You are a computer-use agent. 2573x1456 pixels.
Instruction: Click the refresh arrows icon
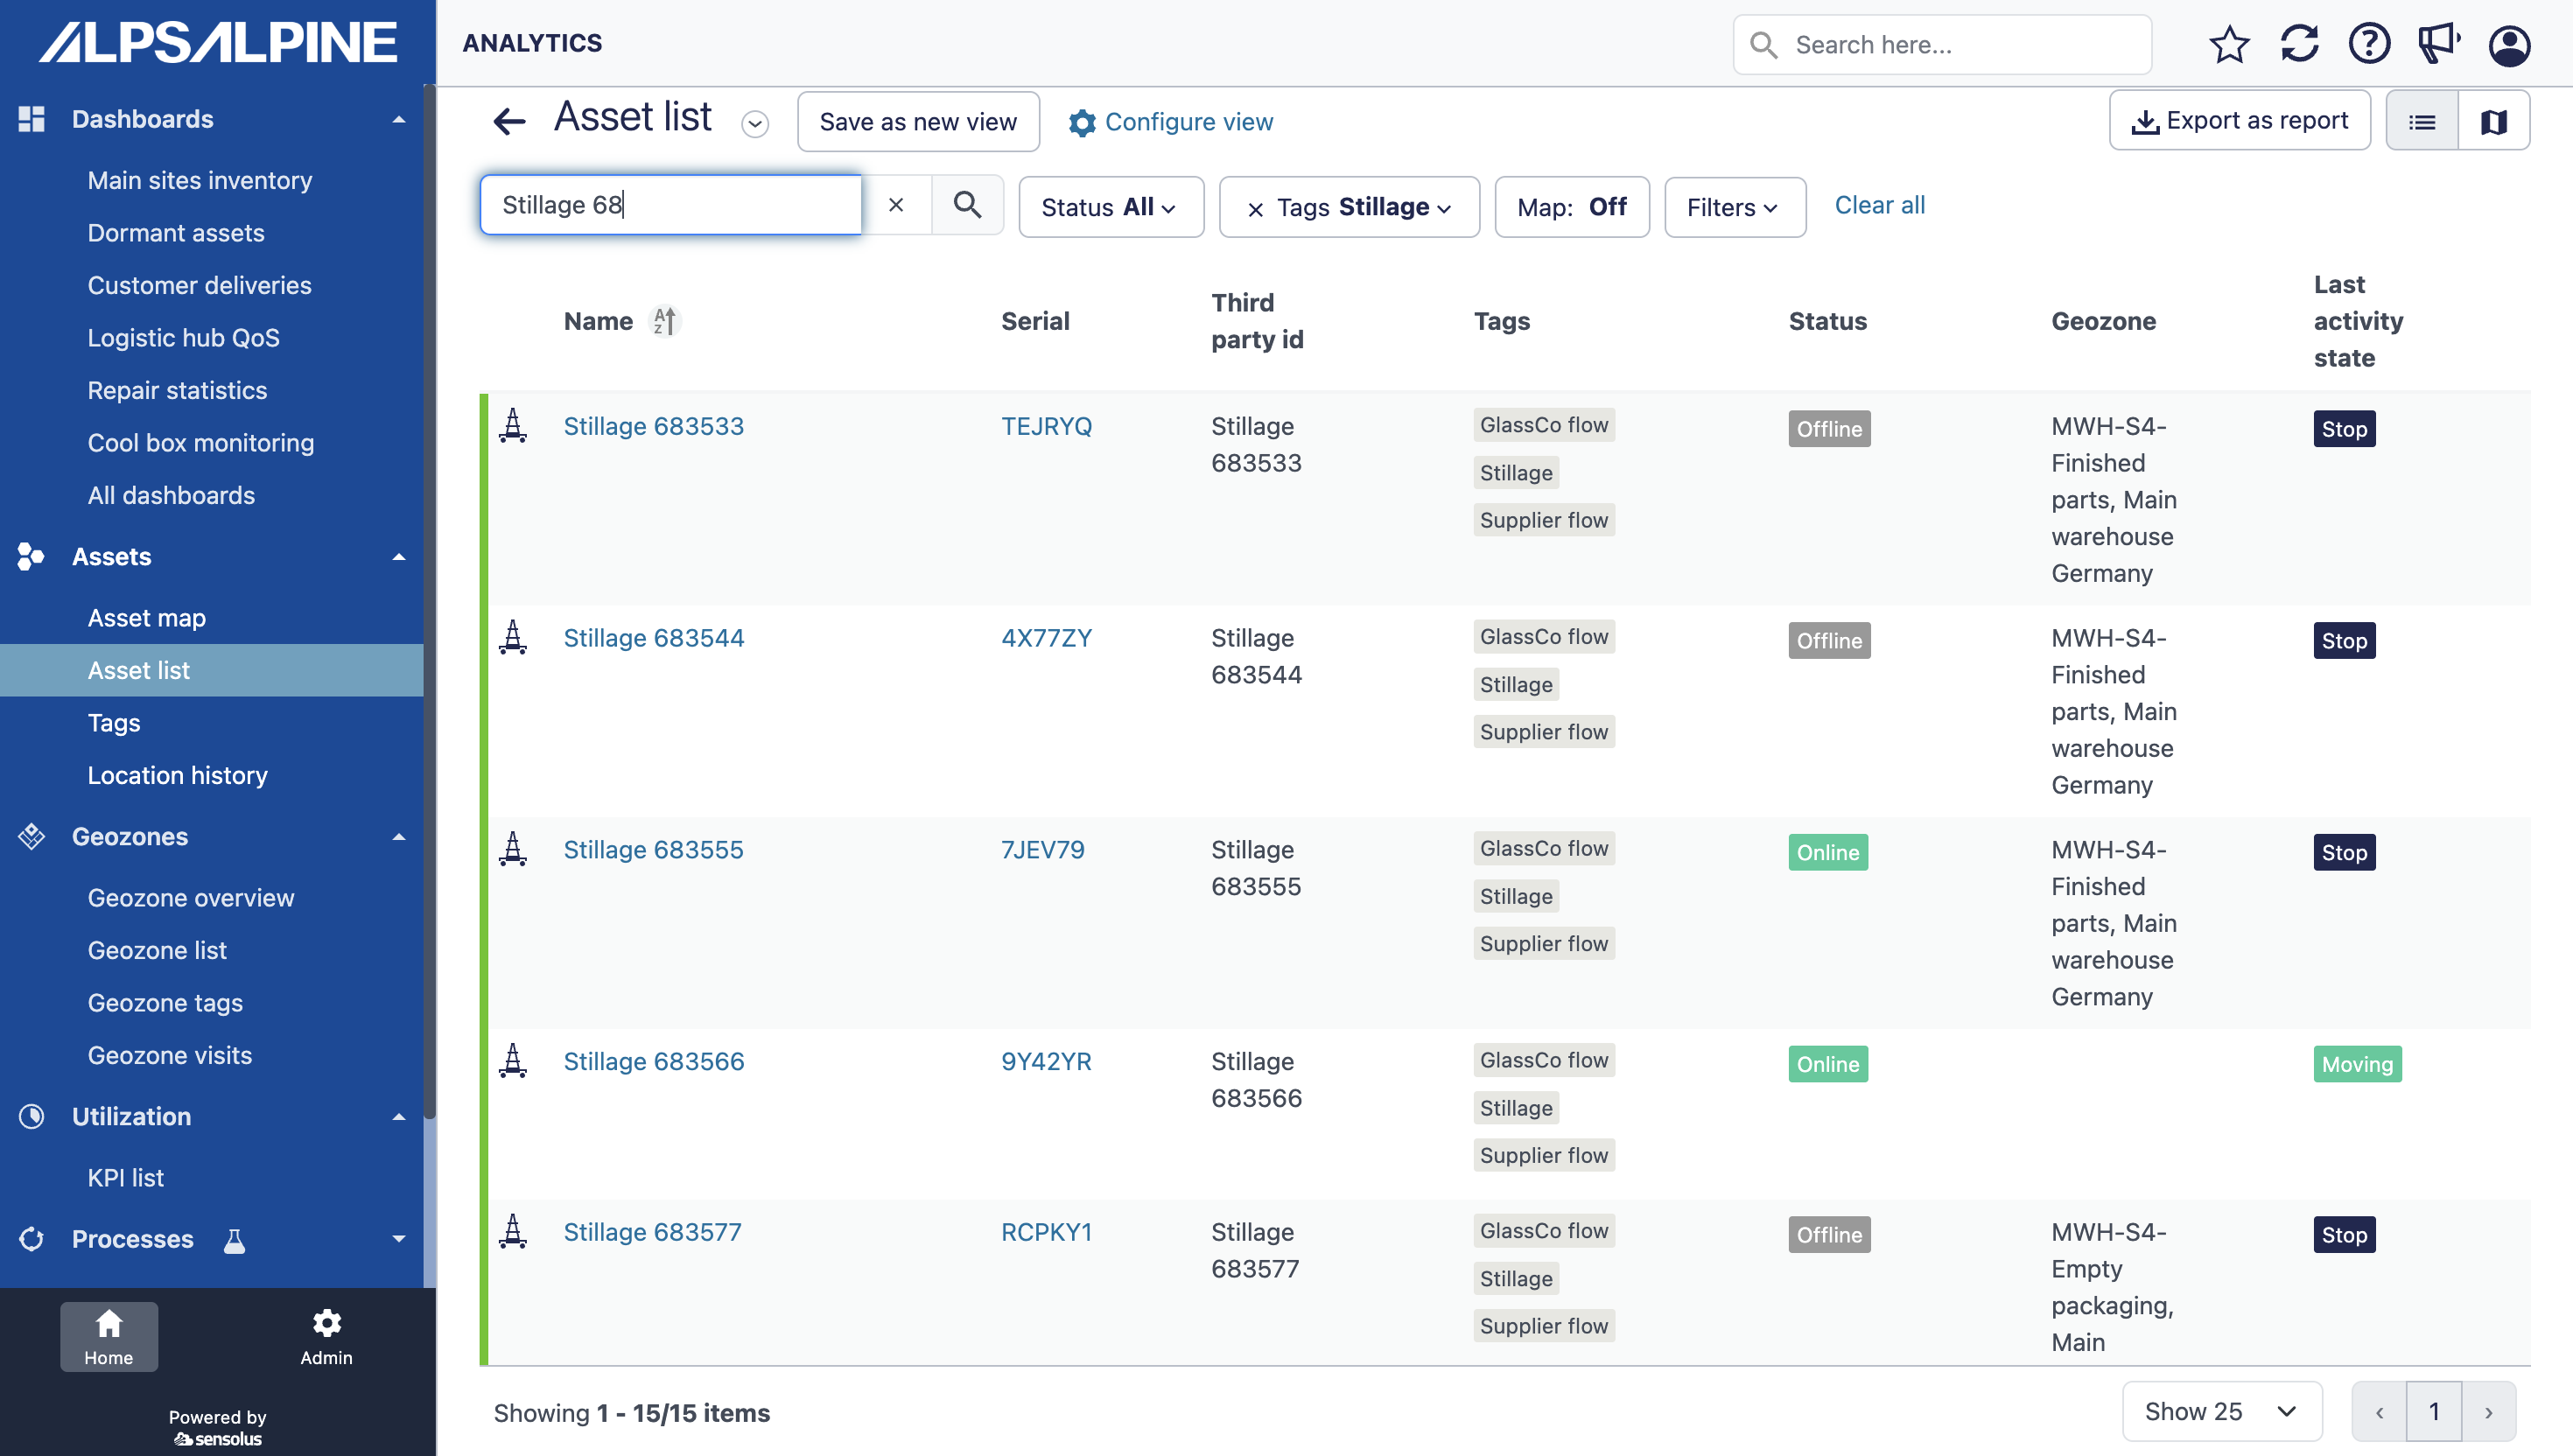click(x=2298, y=45)
